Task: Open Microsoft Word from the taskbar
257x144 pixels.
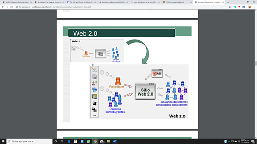Action: 115,141
